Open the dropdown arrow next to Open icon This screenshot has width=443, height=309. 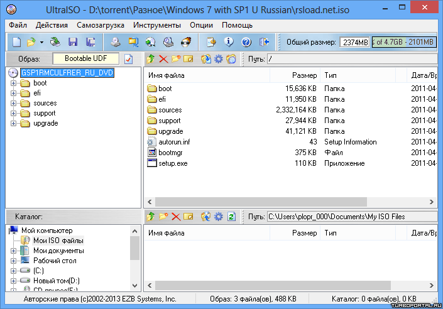click(x=41, y=42)
